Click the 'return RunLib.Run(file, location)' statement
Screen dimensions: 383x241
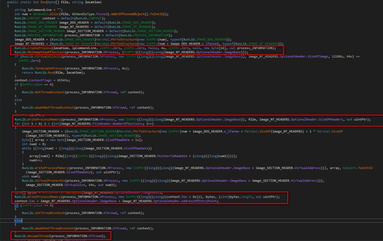point(53,73)
